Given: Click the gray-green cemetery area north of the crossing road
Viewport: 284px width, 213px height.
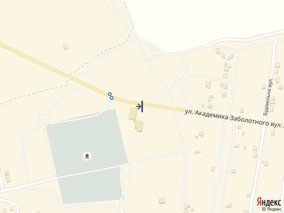Looking at the screenshot, I should point(87,143).
